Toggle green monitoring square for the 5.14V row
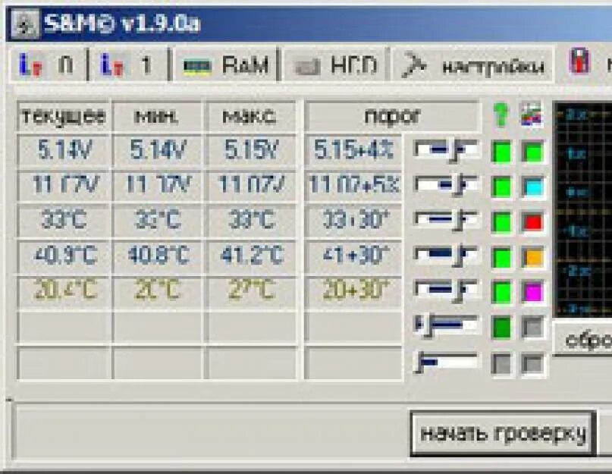 point(501,152)
